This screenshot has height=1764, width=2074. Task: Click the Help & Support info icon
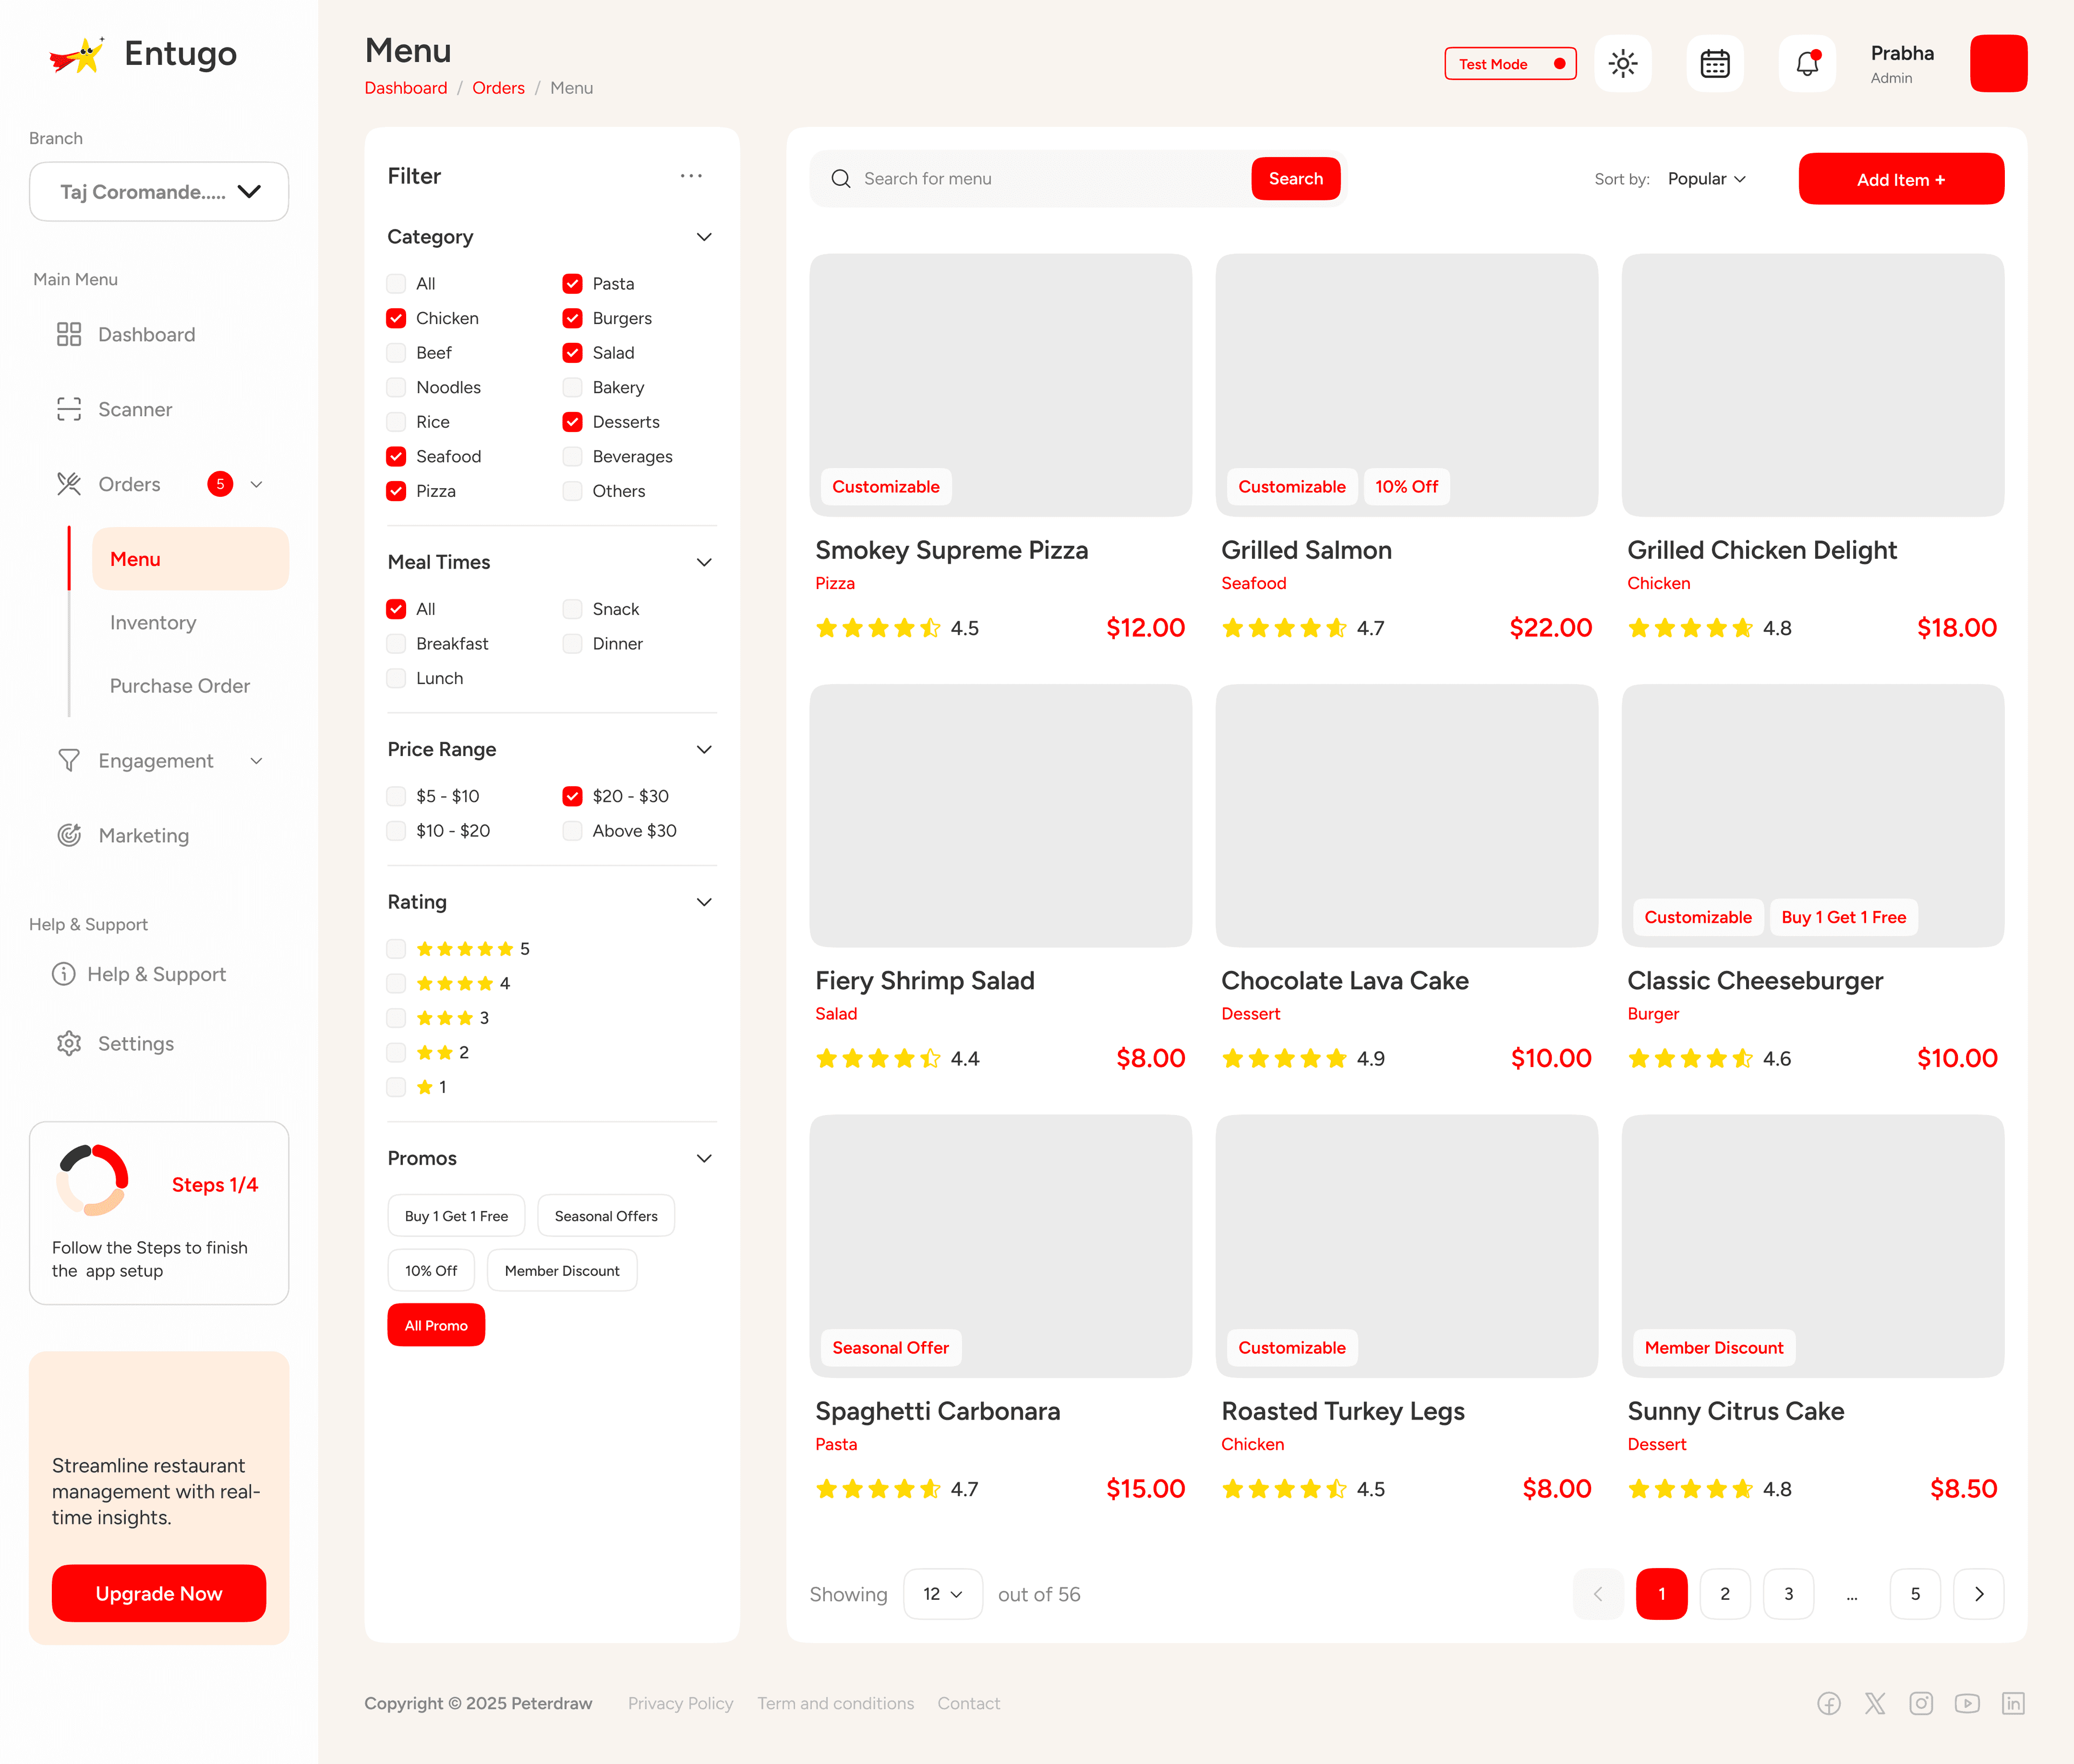63,974
